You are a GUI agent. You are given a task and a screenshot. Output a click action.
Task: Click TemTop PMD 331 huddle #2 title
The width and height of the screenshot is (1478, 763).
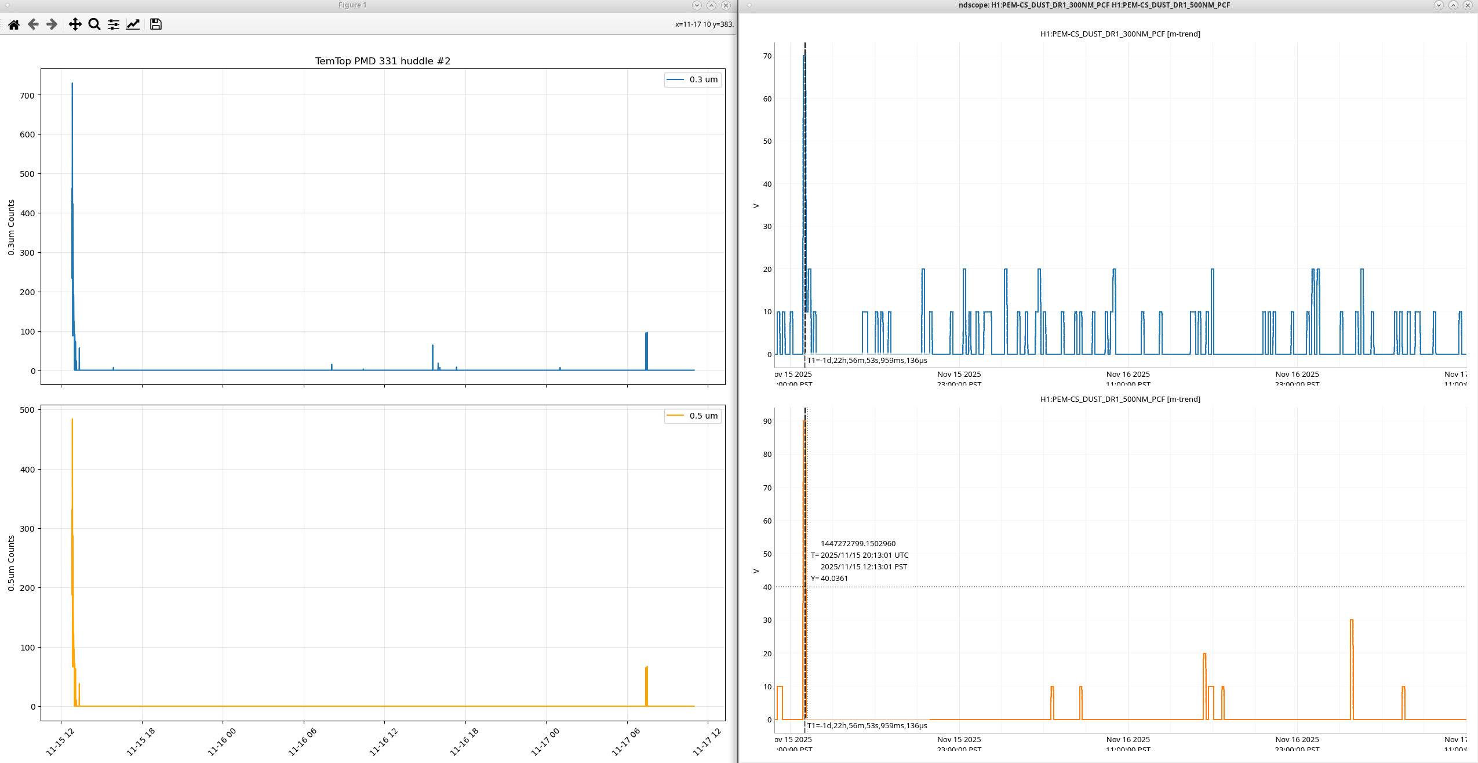[383, 61]
